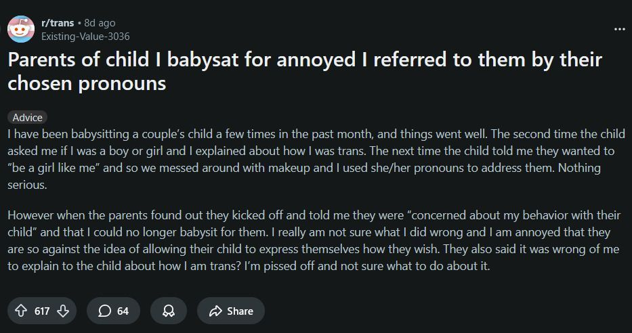Downvote the babysitting post
This screenshot has width=632, height=333.
point(63,311)
